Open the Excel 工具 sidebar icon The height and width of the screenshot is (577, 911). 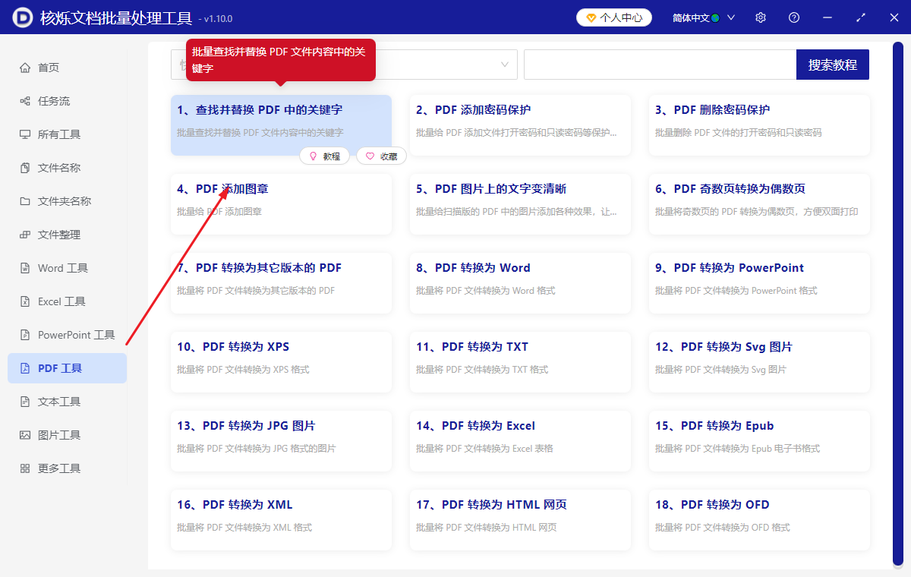27,301
